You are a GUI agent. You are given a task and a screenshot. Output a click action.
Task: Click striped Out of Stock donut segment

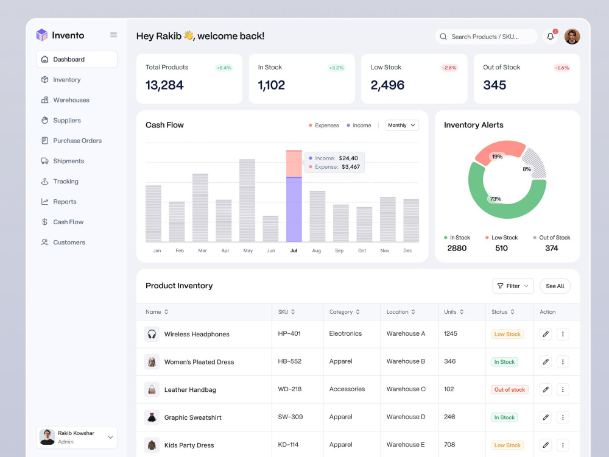[x=536, y=163]
